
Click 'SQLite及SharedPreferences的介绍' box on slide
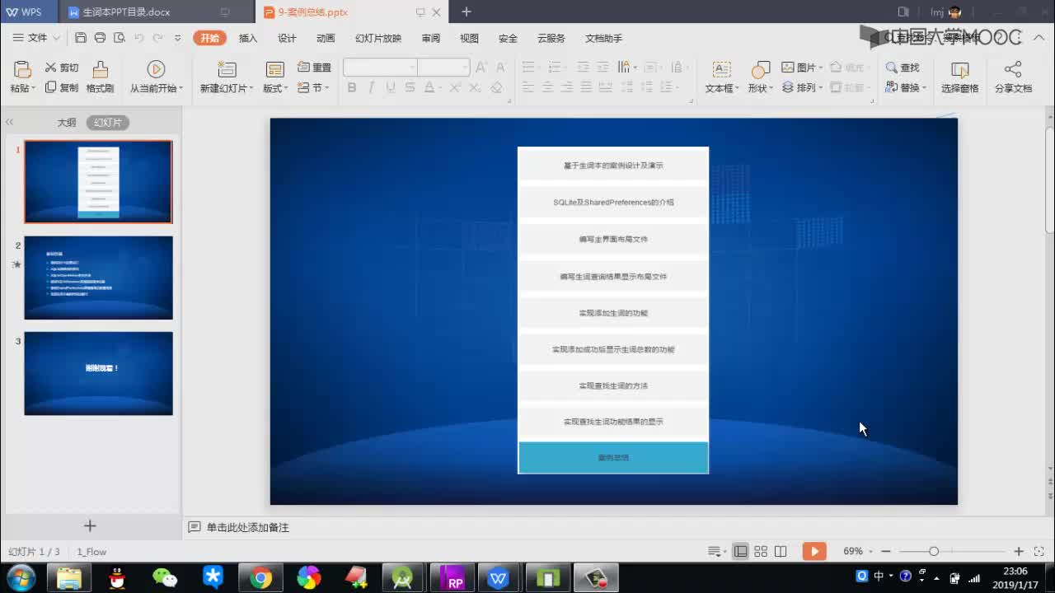tap(613, 202)
